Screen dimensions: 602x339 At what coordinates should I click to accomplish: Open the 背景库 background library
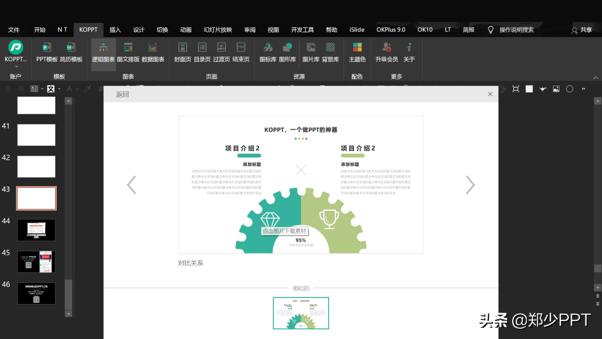coord(330,52)
